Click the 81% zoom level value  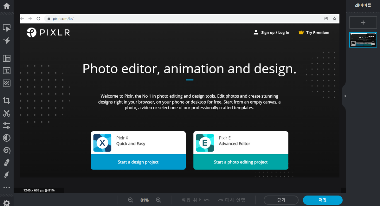(145, 200)
